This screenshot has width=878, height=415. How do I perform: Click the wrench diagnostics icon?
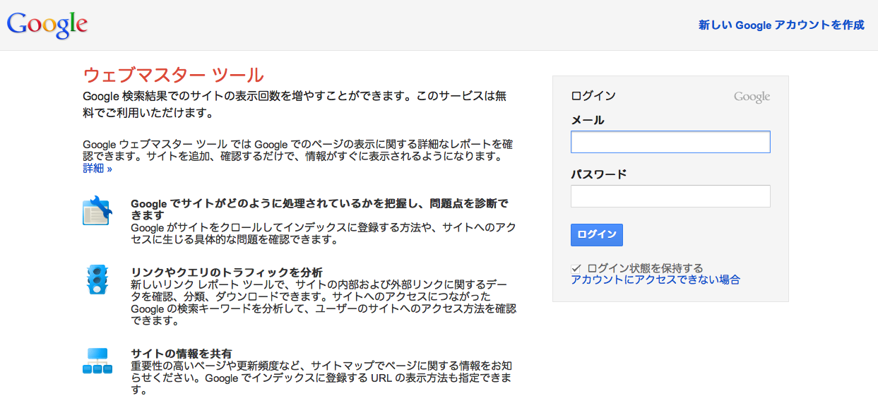tap(97, 210)
